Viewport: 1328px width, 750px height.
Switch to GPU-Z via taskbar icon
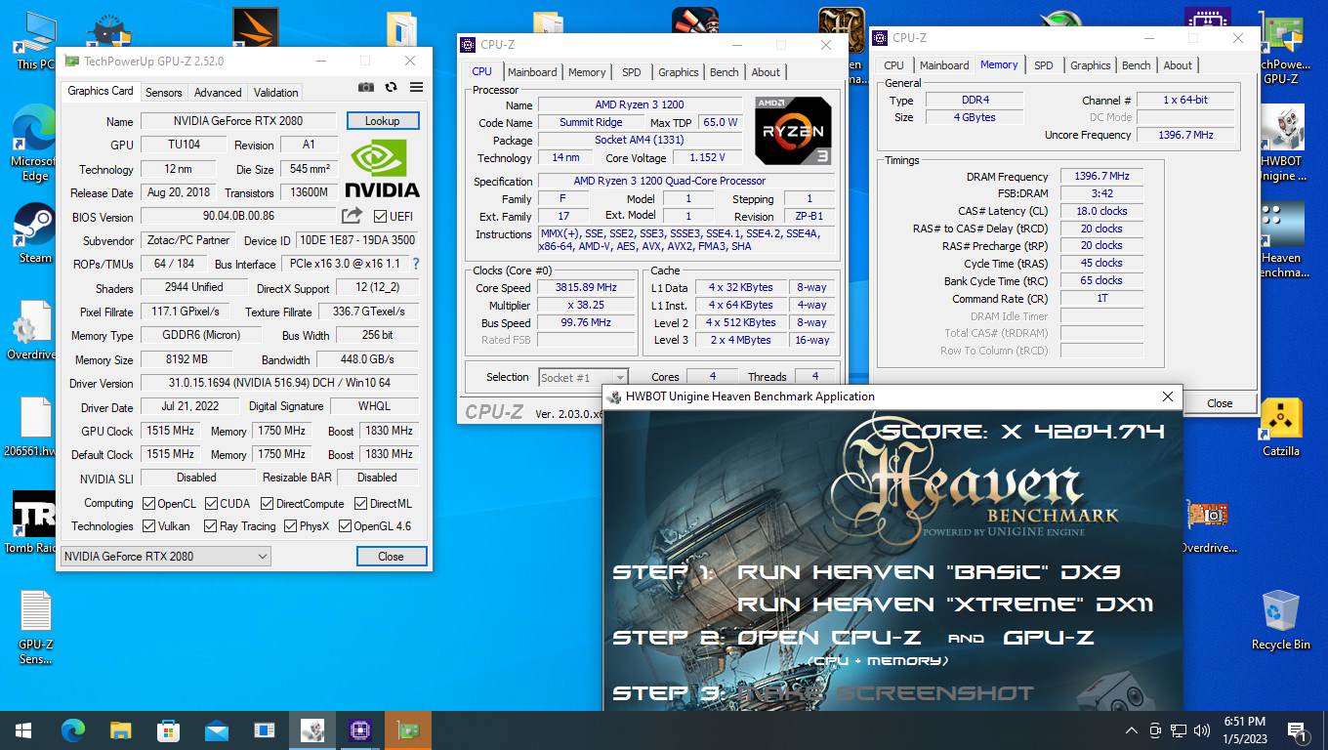tap(407, 730)
